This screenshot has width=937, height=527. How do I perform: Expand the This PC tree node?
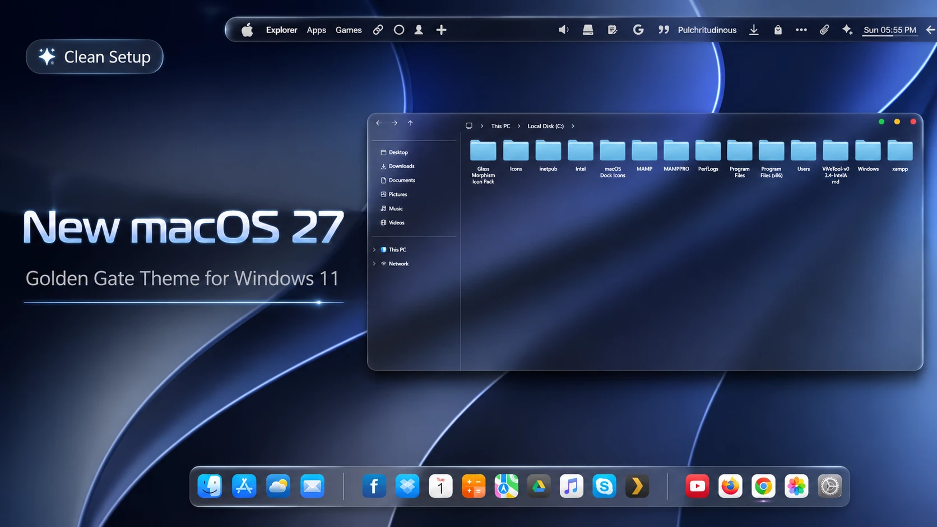point(374,250)
